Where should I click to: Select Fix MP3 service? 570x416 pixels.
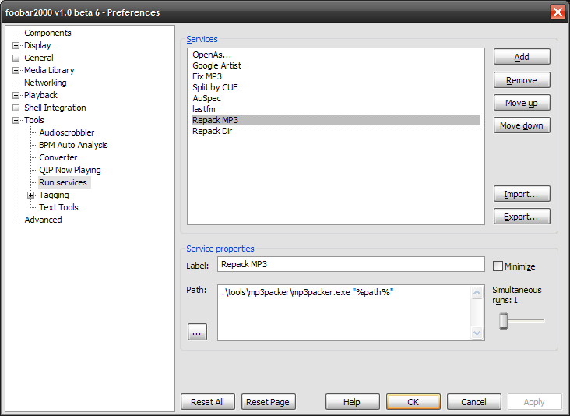click(x=336, y=76)
